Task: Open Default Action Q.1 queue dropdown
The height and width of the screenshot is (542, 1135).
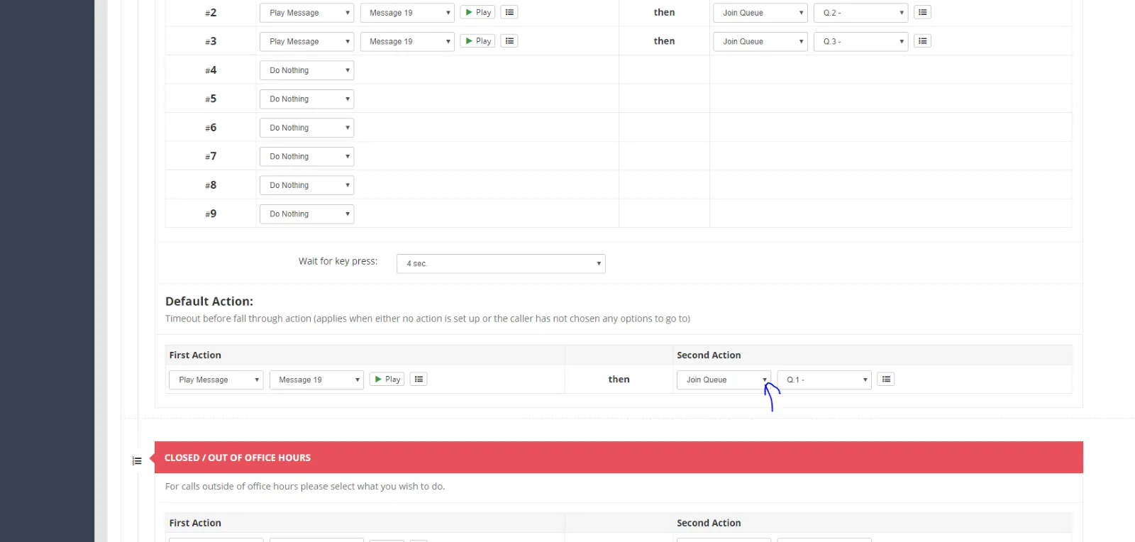Action: pos(824,380)
